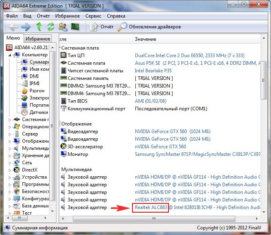
Task: Select the Имя компьютера tree item
Action: [x=36, y=69]
